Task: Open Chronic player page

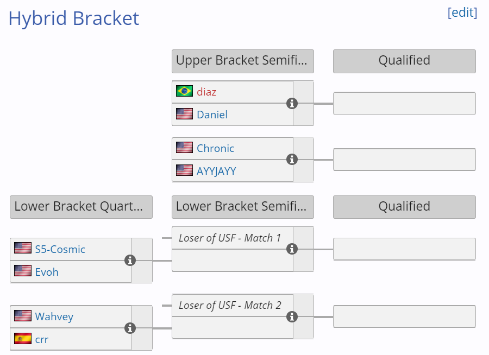Action: click(215, 148)
